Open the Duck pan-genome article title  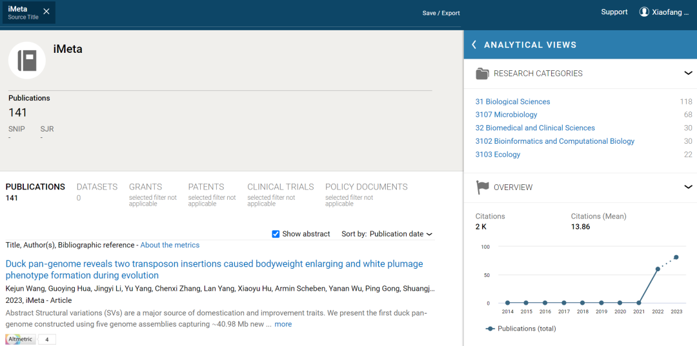[214, 270]
